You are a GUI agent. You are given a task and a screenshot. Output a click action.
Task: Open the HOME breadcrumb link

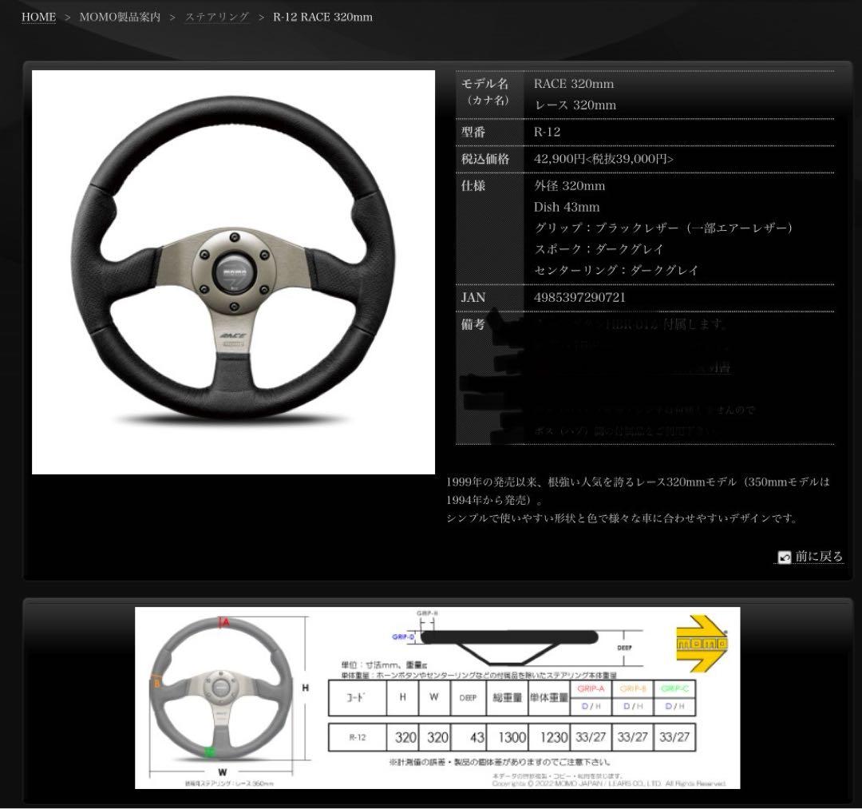38,17
